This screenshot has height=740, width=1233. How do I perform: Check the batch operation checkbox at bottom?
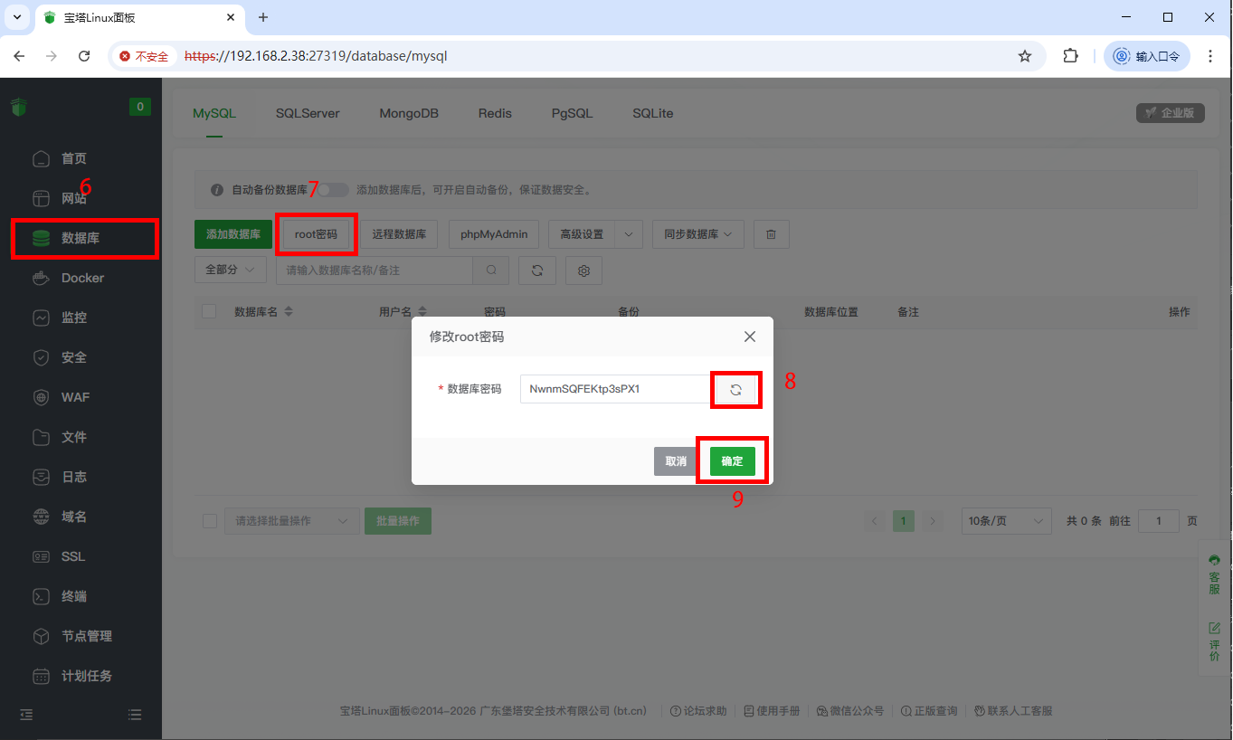point(210,521)
